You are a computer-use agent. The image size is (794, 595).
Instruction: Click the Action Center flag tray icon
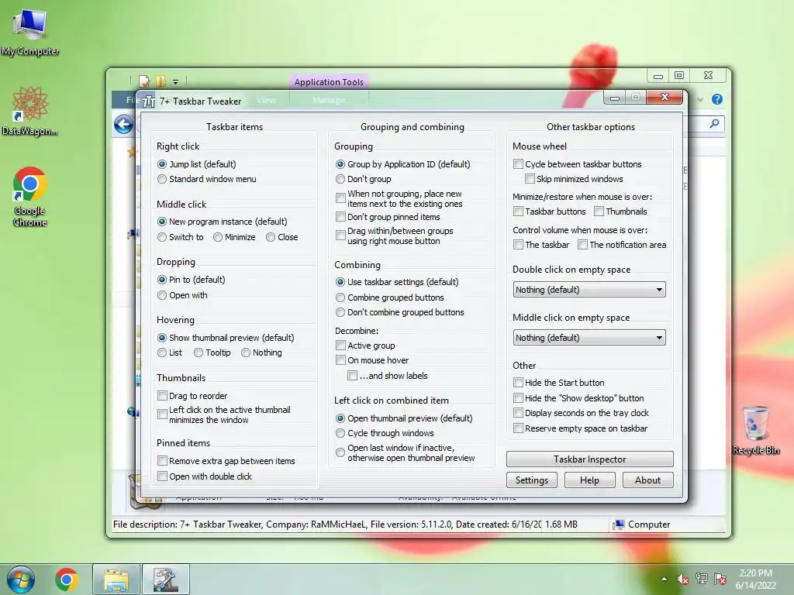point(720,579)
